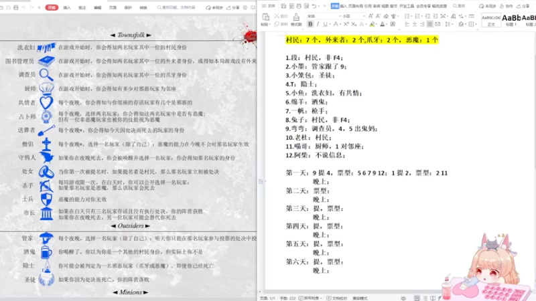This screenshot has height=301, width=536.
Task: Click the character border icon
Action: tap(393, 24)
